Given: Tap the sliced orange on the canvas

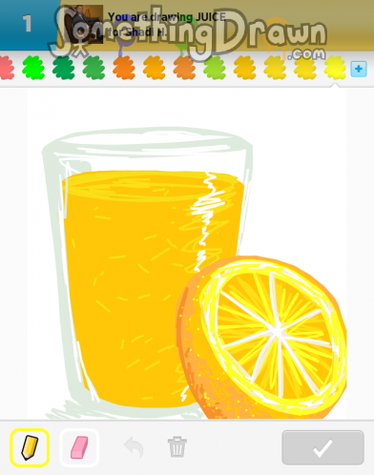Looking at the screenshot, I should [x=261, y=338].
